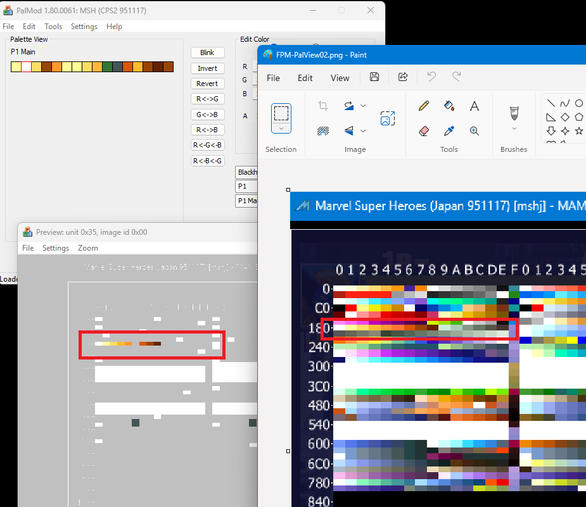Open the Preview window File menu

(x=28, y=248)
